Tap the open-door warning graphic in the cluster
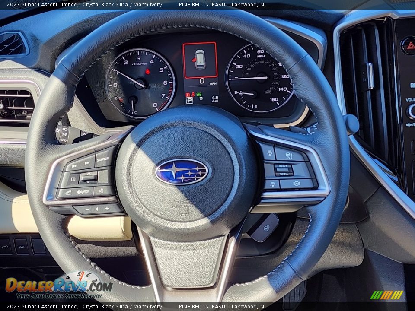The image size is (415, 311). pos(200,60)
